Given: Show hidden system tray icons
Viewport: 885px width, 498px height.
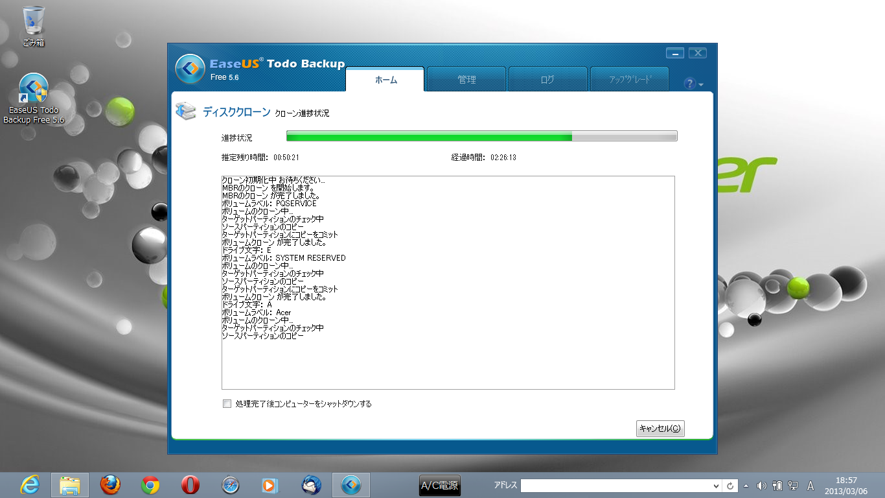Looking at the screenshot, I should click(746, 486).
